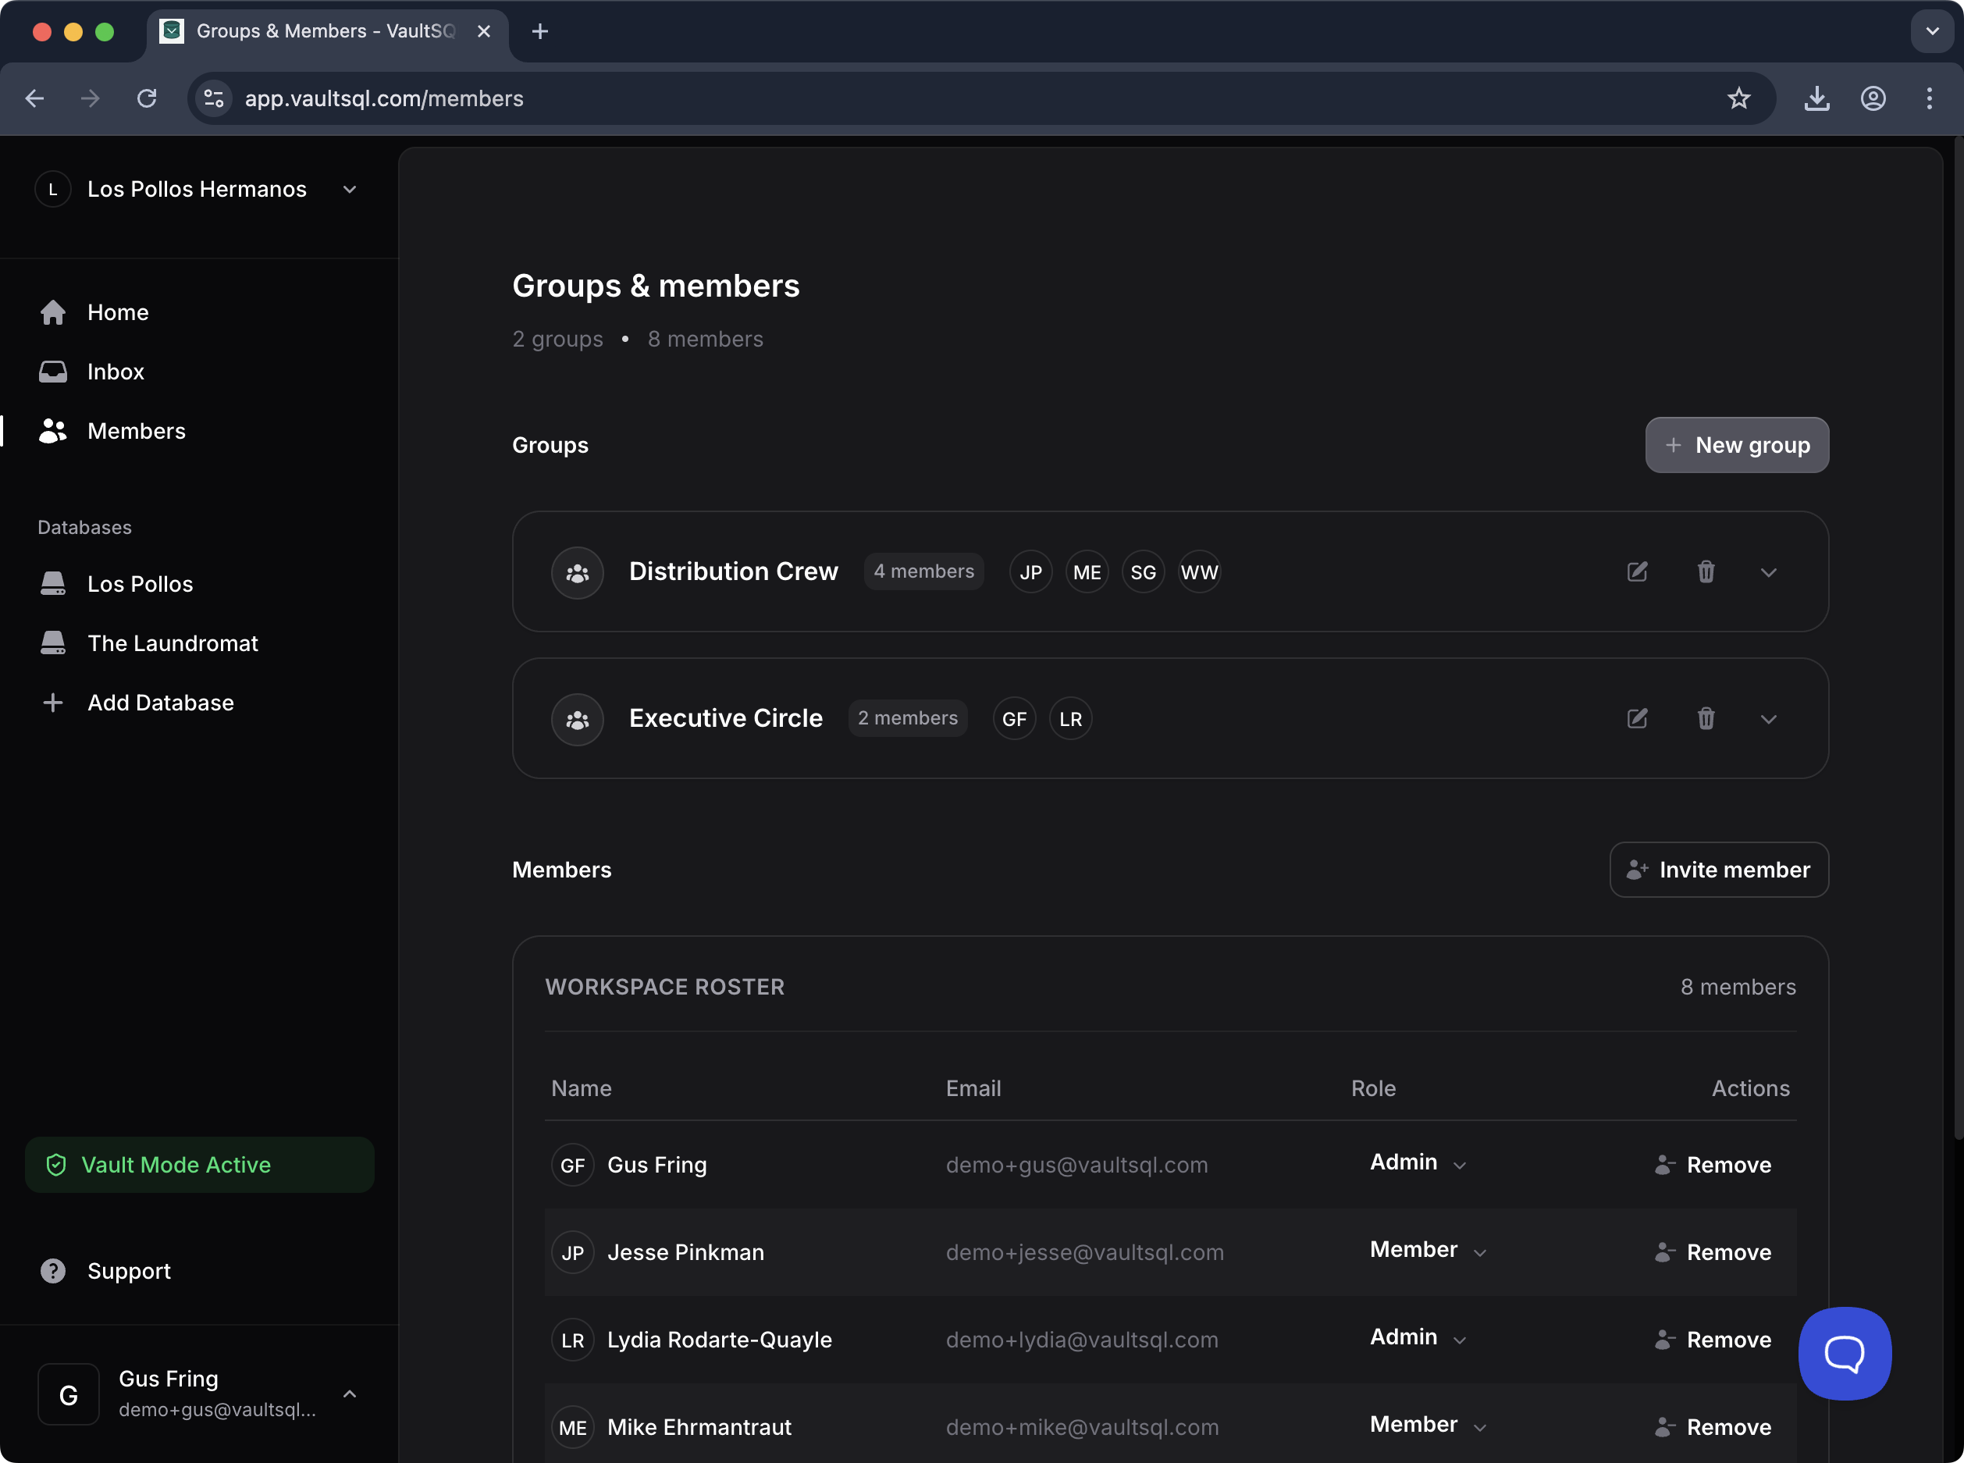The width and height of the screenshot is (1964, 1463).
Task: Click Add Database in the sidebar
Action: click(160, 703)
